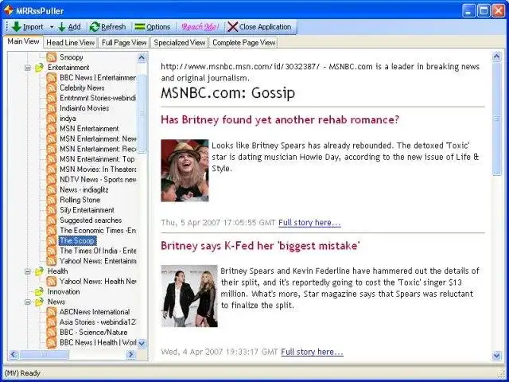Image resolution: width=509 pixels, height=382 pixels.
Task: Click the Entertainment folder icon
Action: (x=39, y=67)
